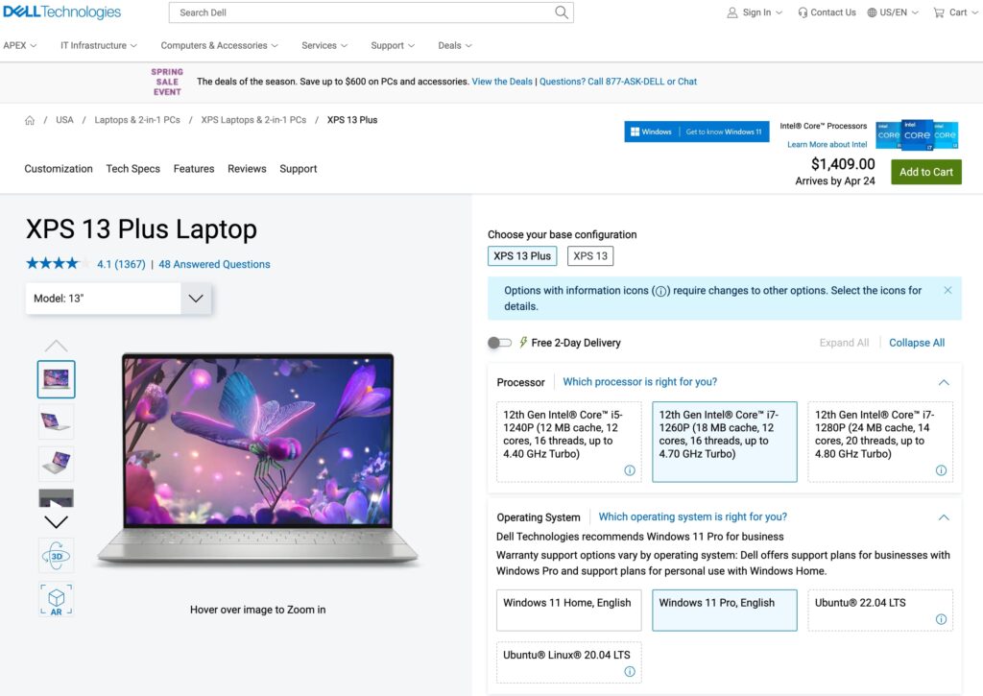Choose Ubuntu 22.04 LTS option
The image size is (983, 696).
[880, 611]
